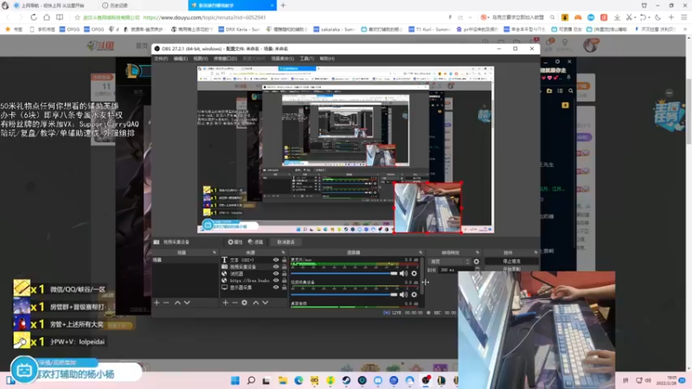The image size is (692, 389).
Task: Click the 滤镜 button in OBS
Action: (255, 242)
